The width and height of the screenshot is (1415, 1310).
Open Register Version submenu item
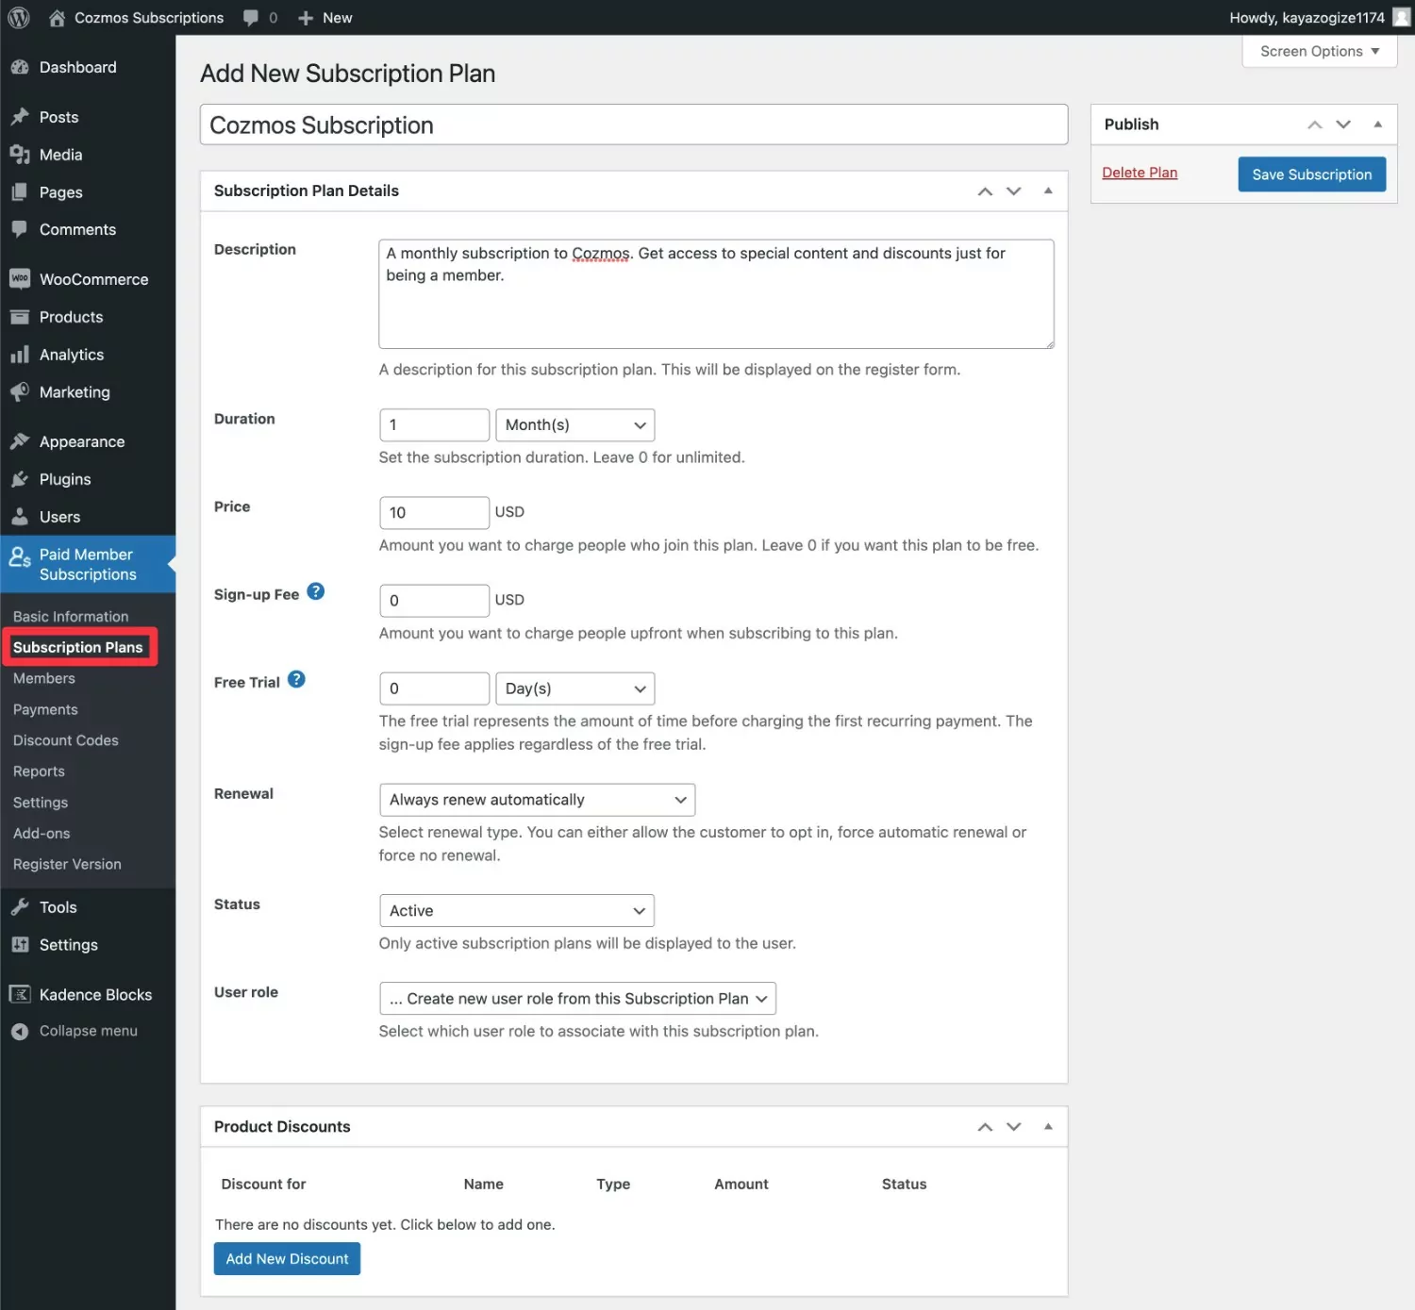67,865
